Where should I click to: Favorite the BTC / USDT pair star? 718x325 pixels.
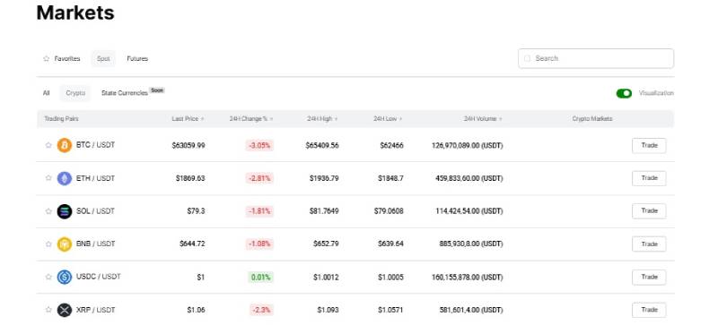pos(48,145)
